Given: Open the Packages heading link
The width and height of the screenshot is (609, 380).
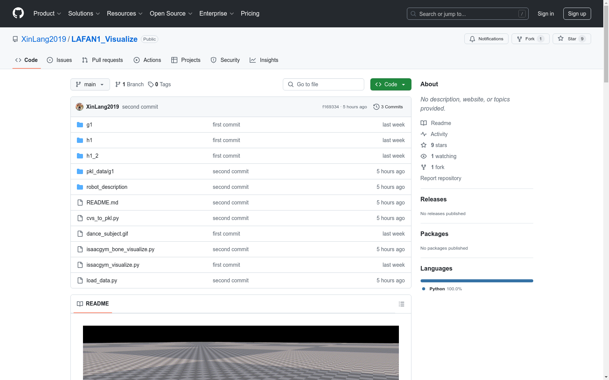Looking at the screenshot, I should point(434,234).
